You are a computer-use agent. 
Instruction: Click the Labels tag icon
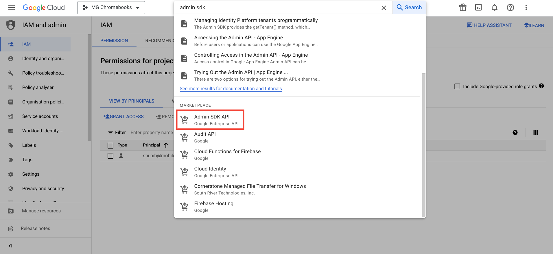pyautogui.click(x=11, y=145)
